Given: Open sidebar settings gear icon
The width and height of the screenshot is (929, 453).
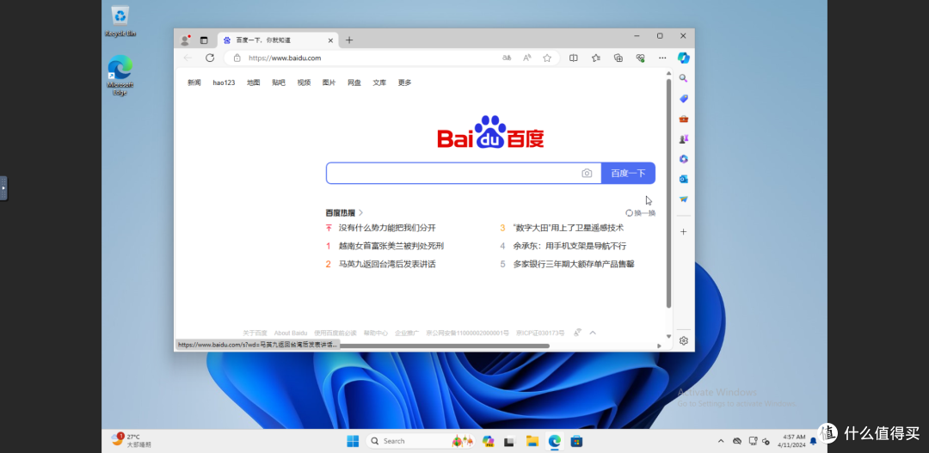Looking at the screenshot, I should point(683,340).
